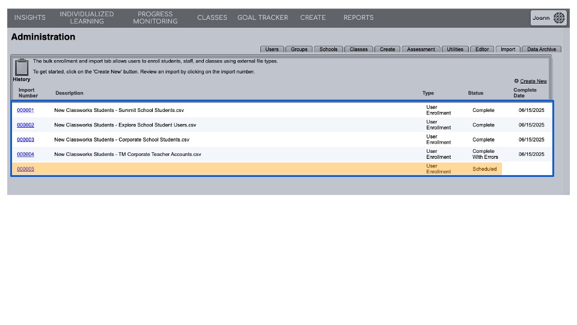Viewport: 577px width, 325px height.
Task: Click the Joann user avatar icon
Action: [x=559, y=17]
